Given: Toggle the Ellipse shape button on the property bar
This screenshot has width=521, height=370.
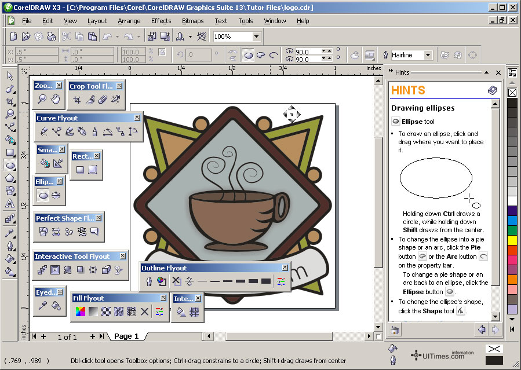Looking at the screenshot, I should pos(248,55).
